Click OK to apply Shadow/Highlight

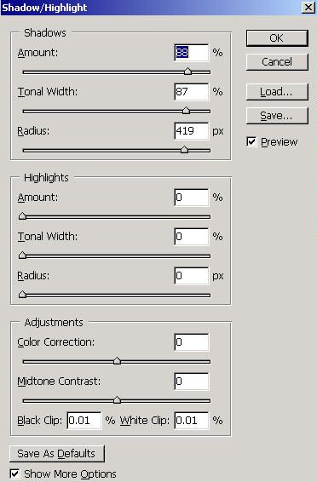coord(277,38)
